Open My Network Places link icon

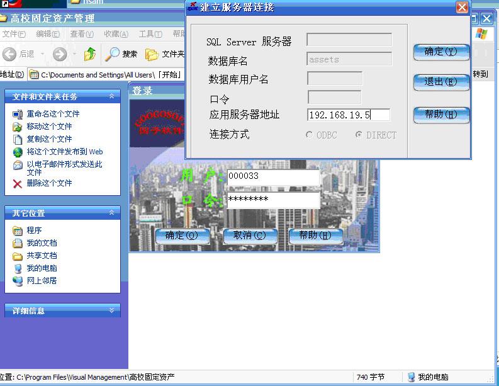tap(18, 281)
